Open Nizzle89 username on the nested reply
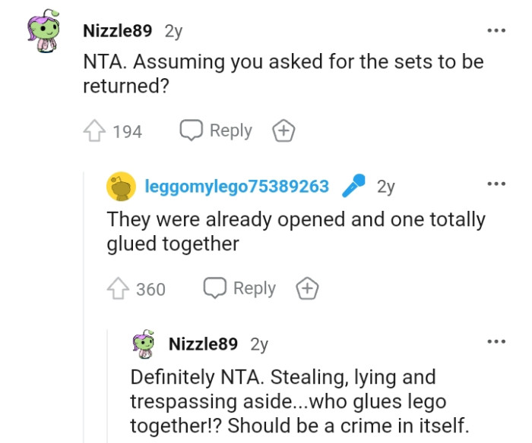The width and height of the screenshot is (532, 443). pyautogui.click(x=203, y=344)
